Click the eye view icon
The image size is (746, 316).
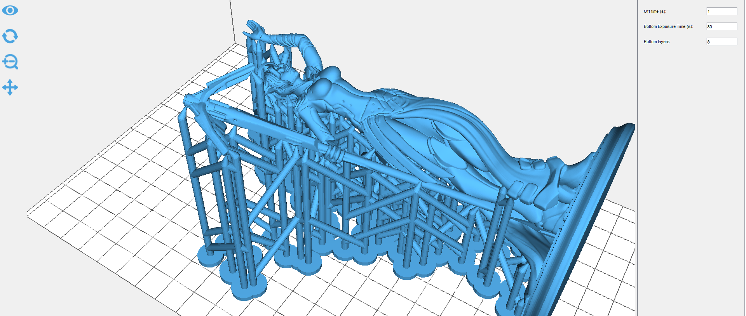tap(10, 10)
